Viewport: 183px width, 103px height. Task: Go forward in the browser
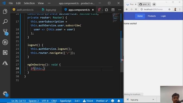[x=131, y=9]
